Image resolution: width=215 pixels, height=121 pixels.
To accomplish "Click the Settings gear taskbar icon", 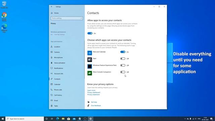I will click(x=90, y=119).
